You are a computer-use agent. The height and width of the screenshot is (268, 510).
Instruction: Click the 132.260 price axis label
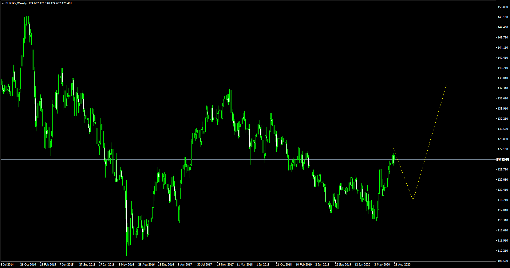(x=502, y=119)
